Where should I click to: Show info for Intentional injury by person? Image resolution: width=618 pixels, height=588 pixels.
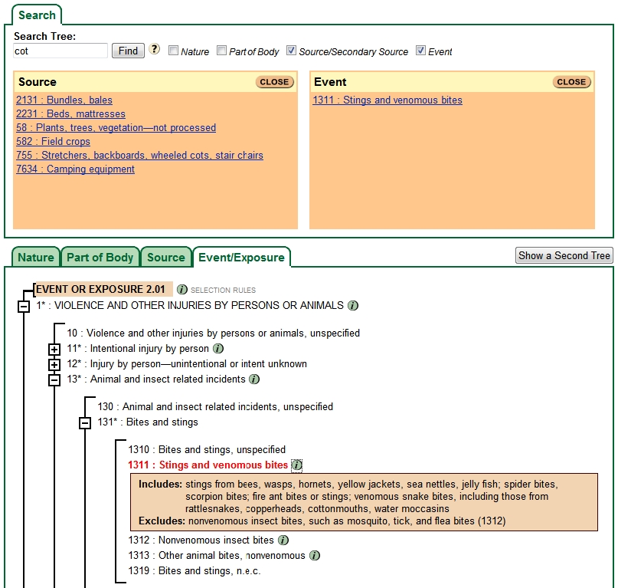218,349
